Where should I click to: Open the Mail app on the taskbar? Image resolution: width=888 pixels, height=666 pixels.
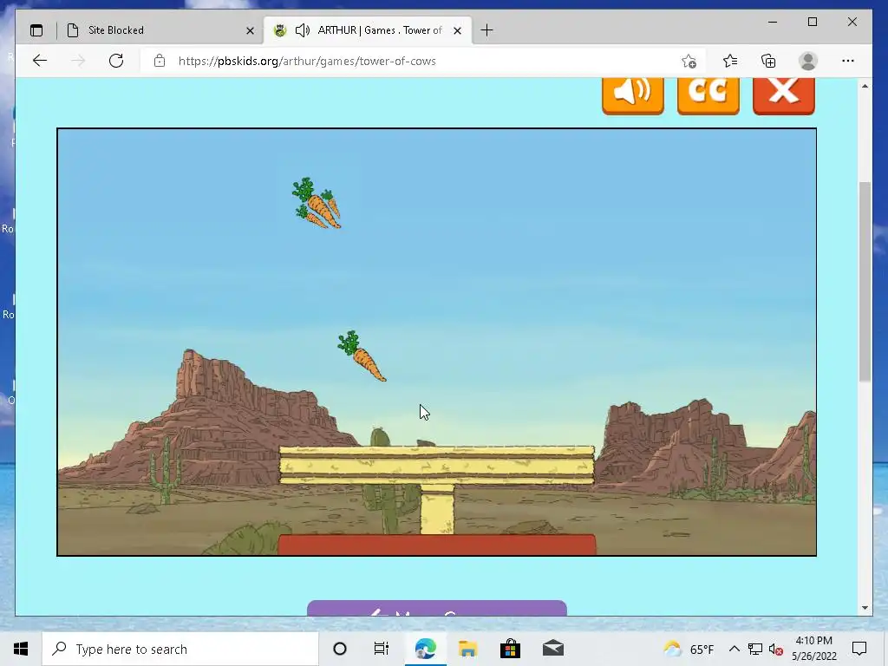tap(552, 649)
